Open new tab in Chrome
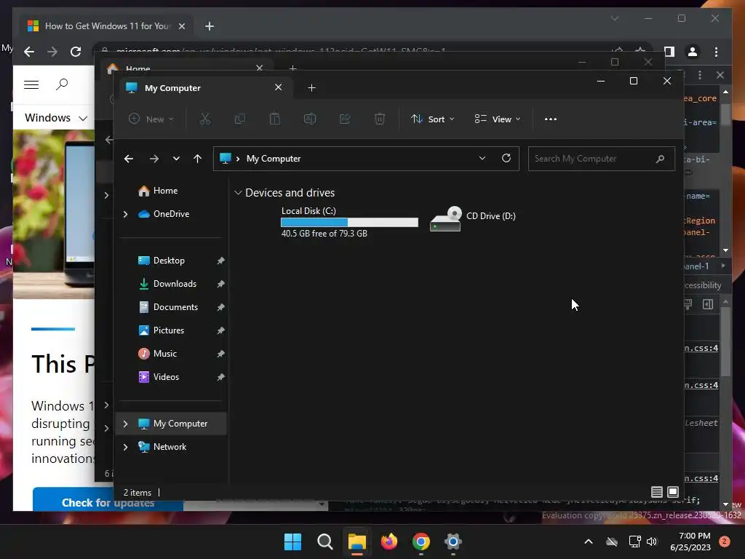Screen dimensions: 745x559 (210, 26)
